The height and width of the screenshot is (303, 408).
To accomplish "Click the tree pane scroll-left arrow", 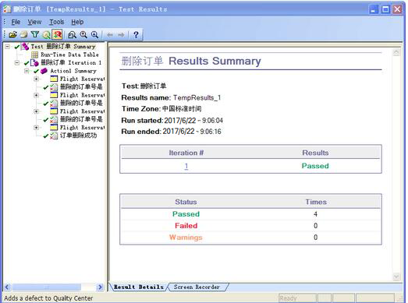I will pos(7,287).
